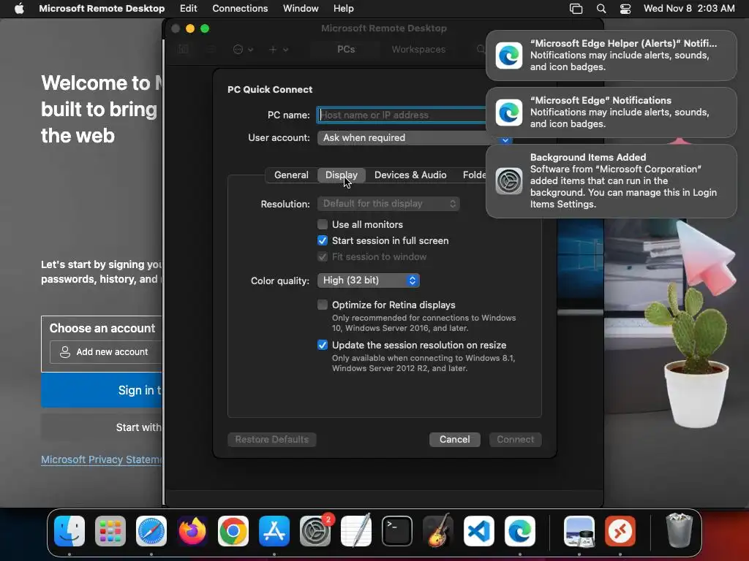749x561 pixels.
Task: Open the Edit menu
Action: click(x=188, y=9)
